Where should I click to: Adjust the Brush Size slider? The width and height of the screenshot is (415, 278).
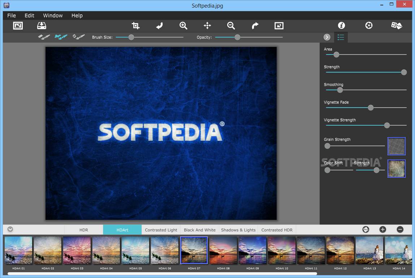[x=150, y=37]
